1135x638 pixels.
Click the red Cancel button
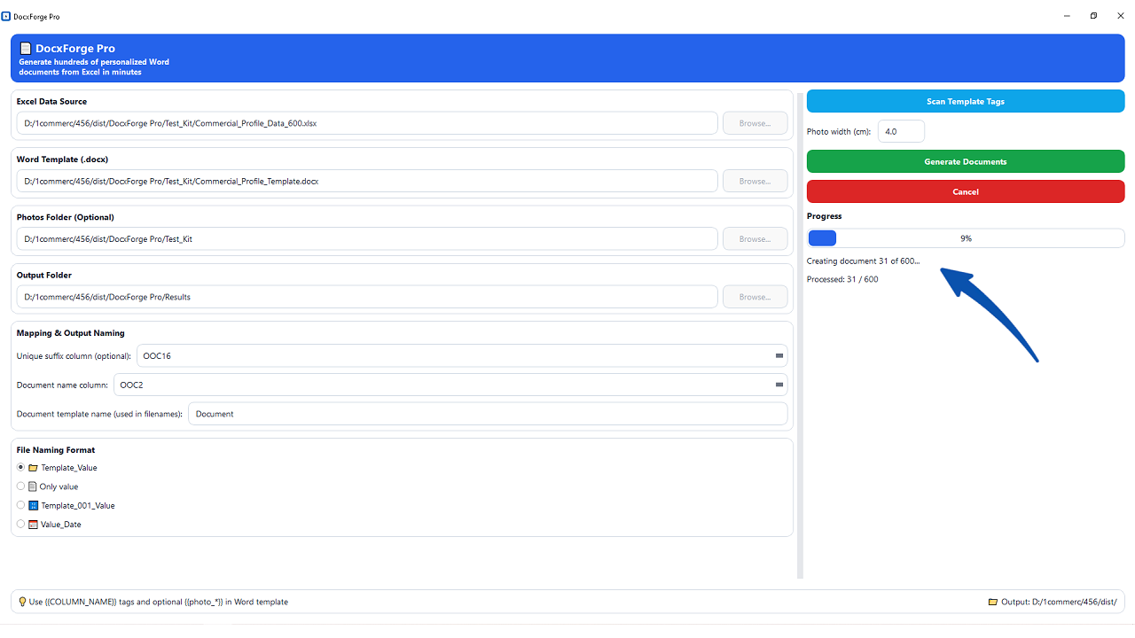[966, 191]
